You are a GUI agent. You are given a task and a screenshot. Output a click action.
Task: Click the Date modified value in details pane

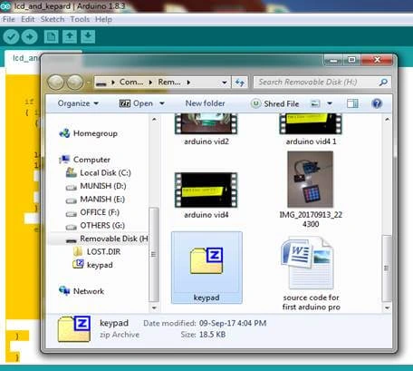(x=233, y=323)
